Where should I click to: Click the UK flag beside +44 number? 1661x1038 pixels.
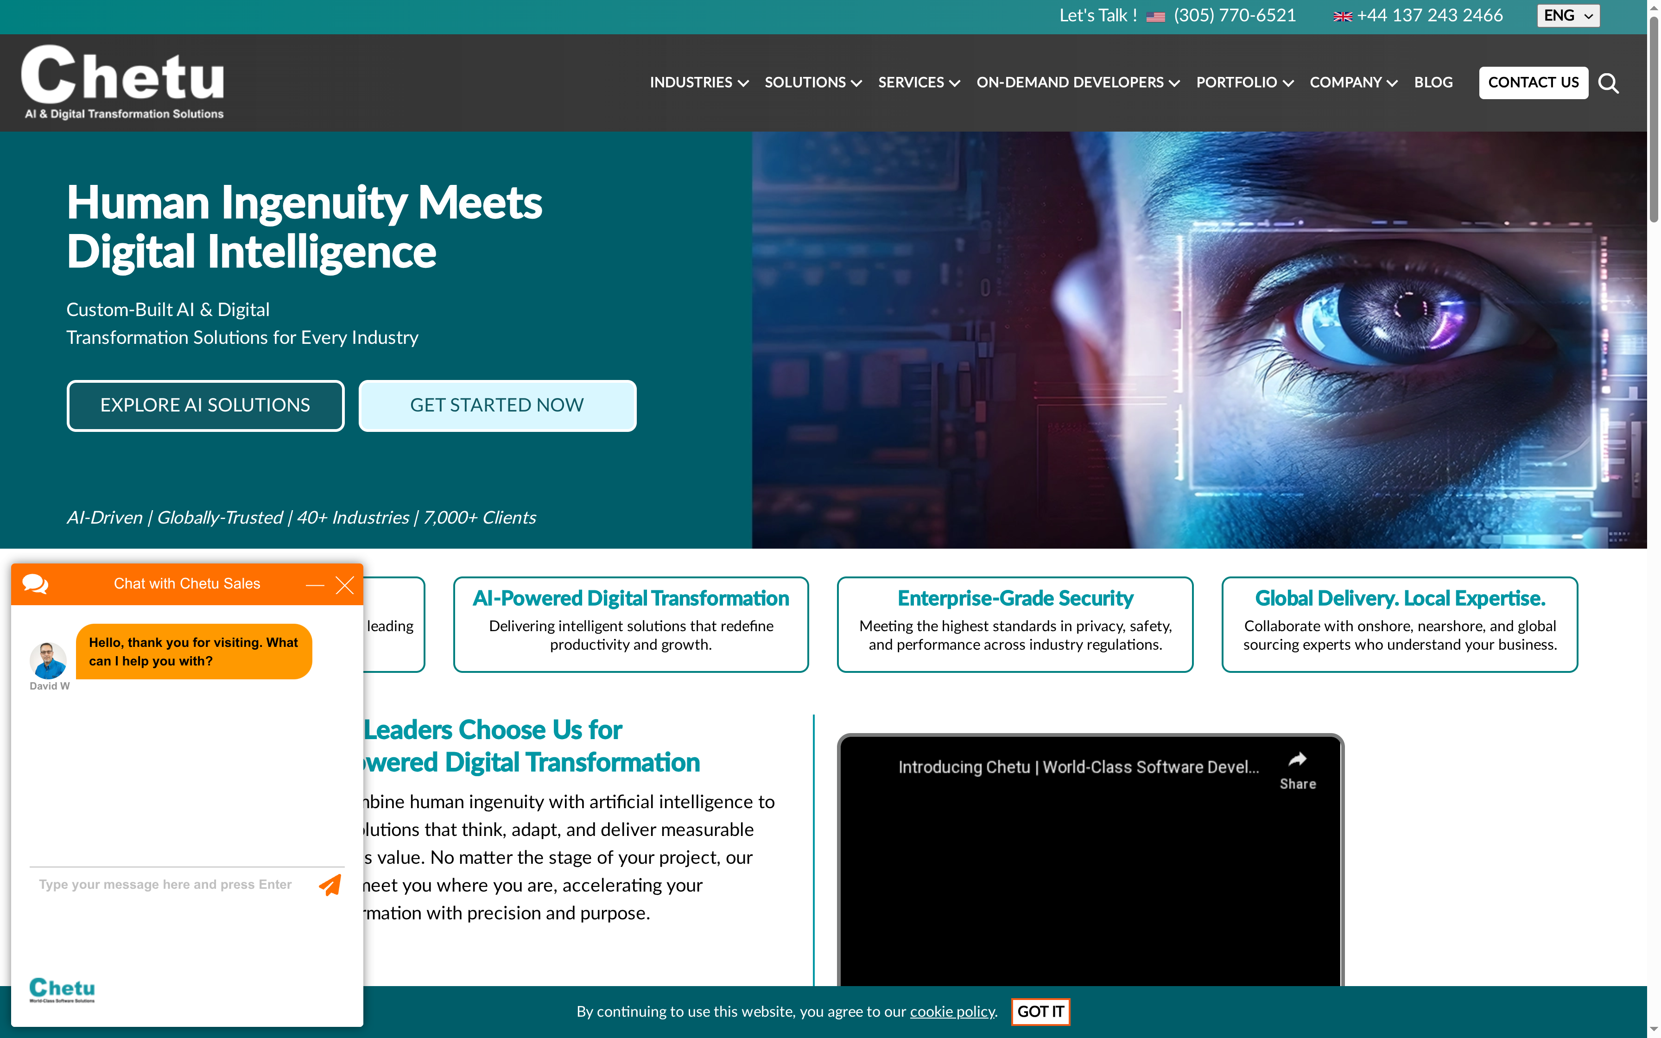click(1343, 15)
